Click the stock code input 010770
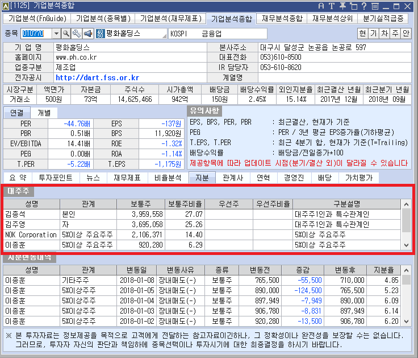The width and height of the screenshot is (418, 358). [36, 34]
